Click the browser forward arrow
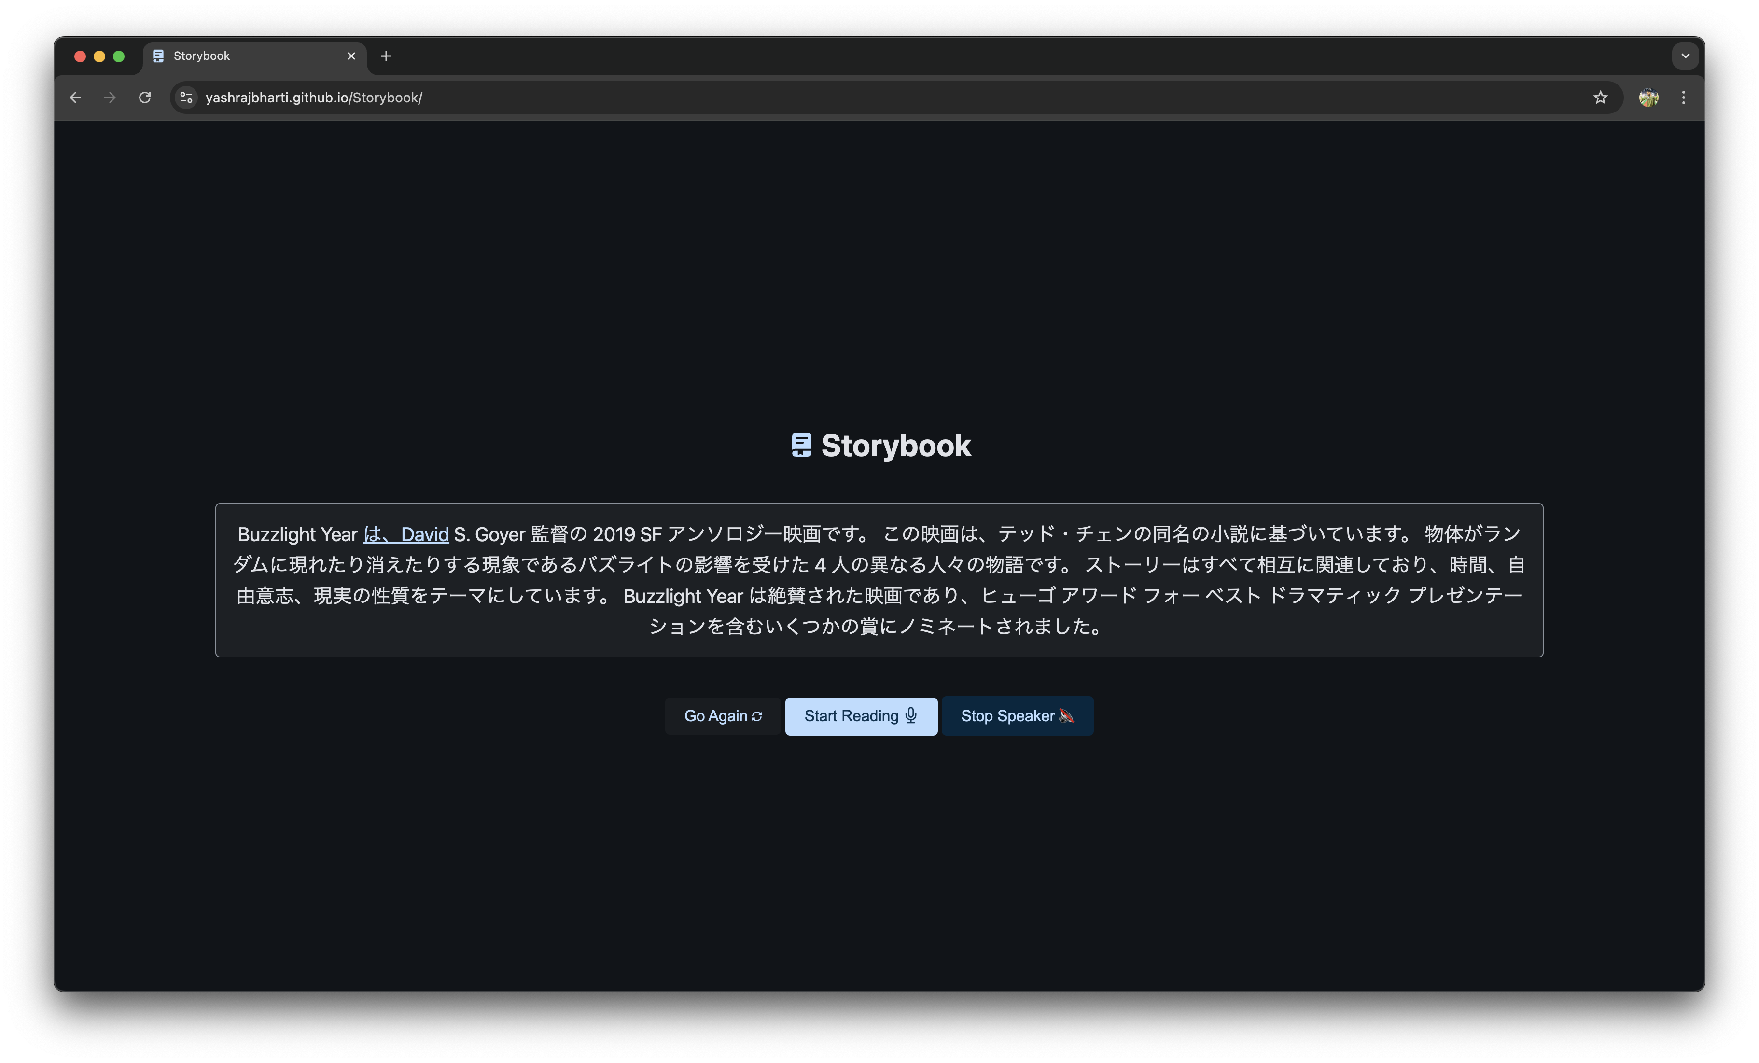 click(110, 97)
